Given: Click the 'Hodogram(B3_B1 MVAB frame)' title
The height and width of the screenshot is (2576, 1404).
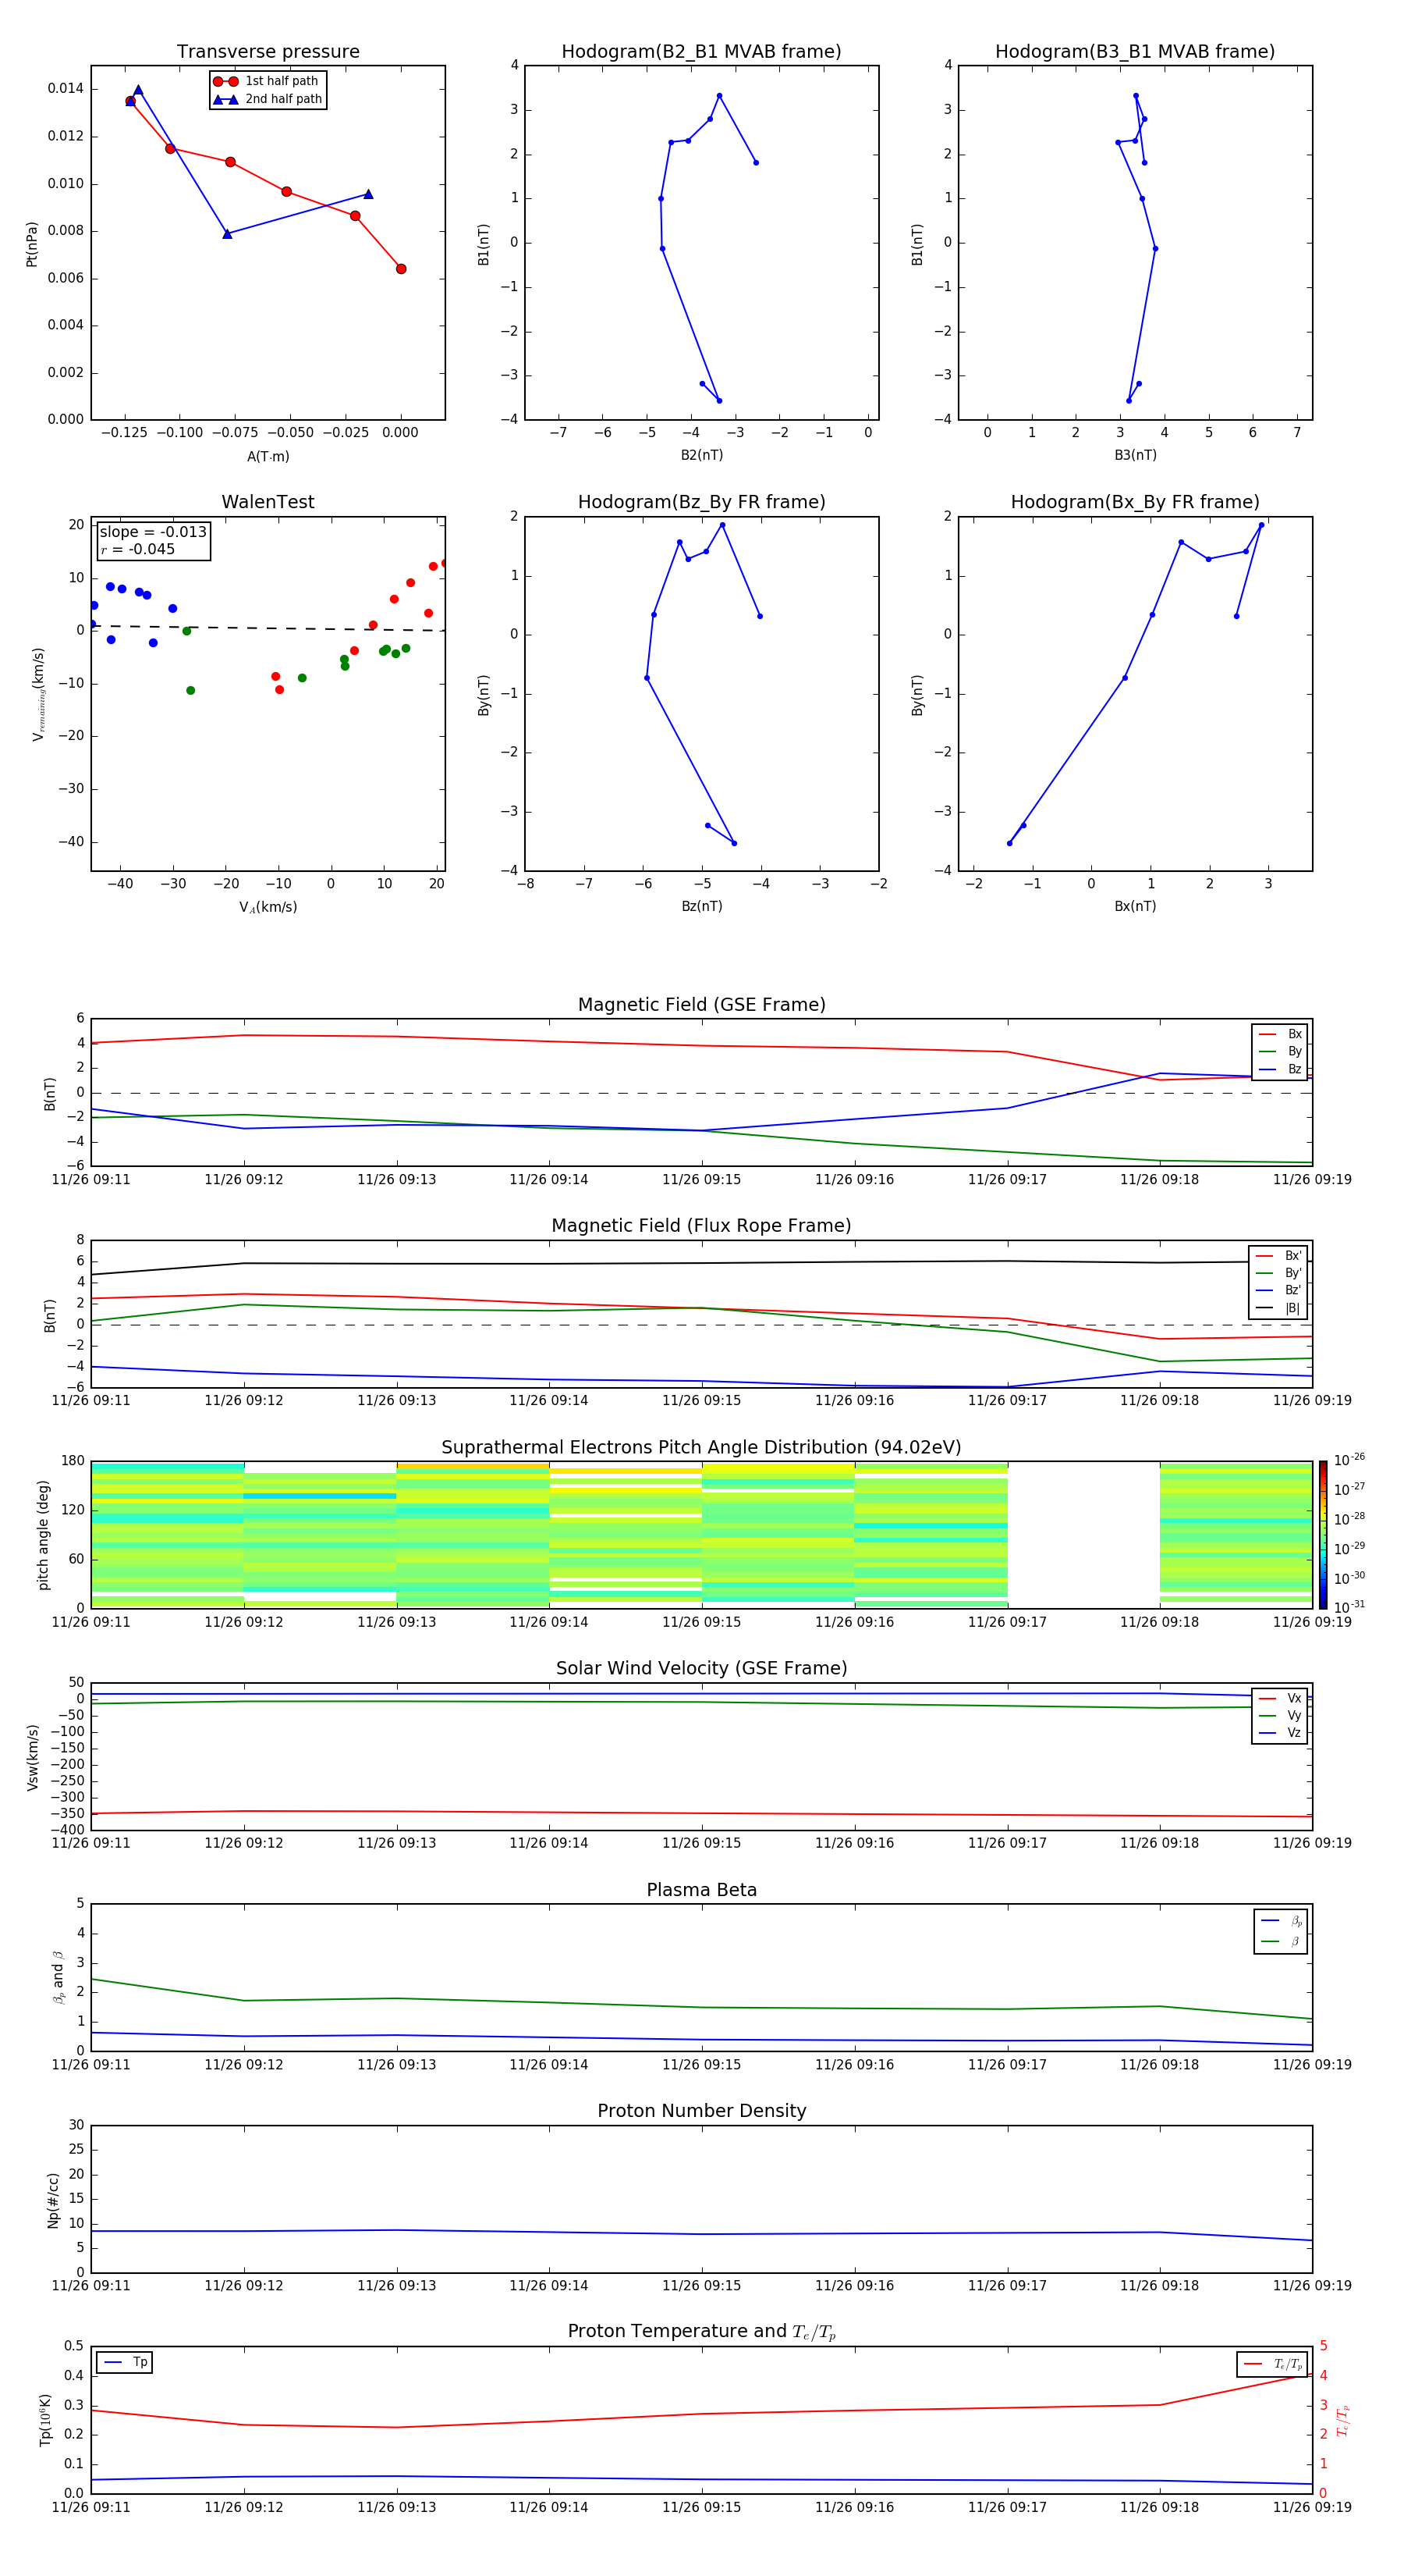Looking at the screenshot, I should click(1135, 52).
